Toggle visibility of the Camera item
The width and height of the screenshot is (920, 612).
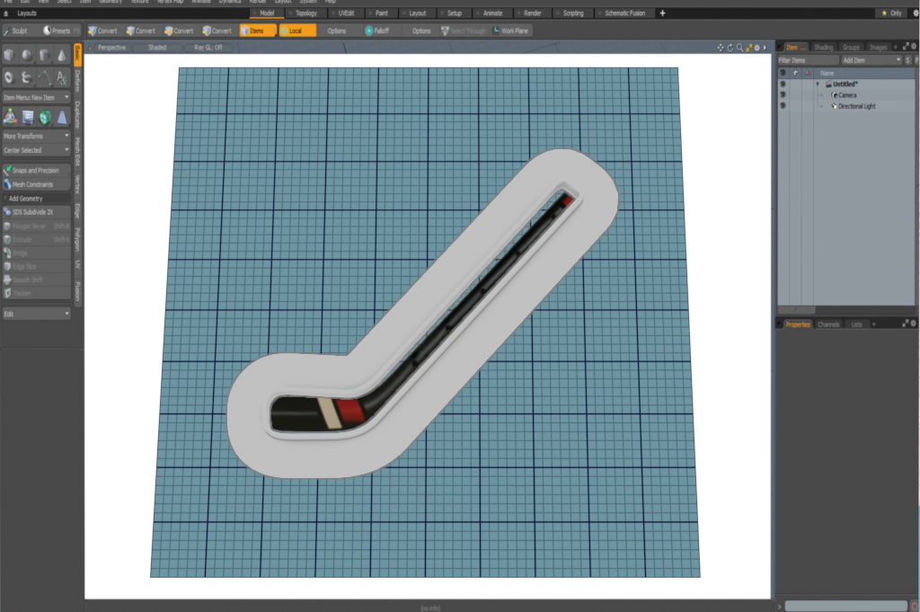point(783,94)
